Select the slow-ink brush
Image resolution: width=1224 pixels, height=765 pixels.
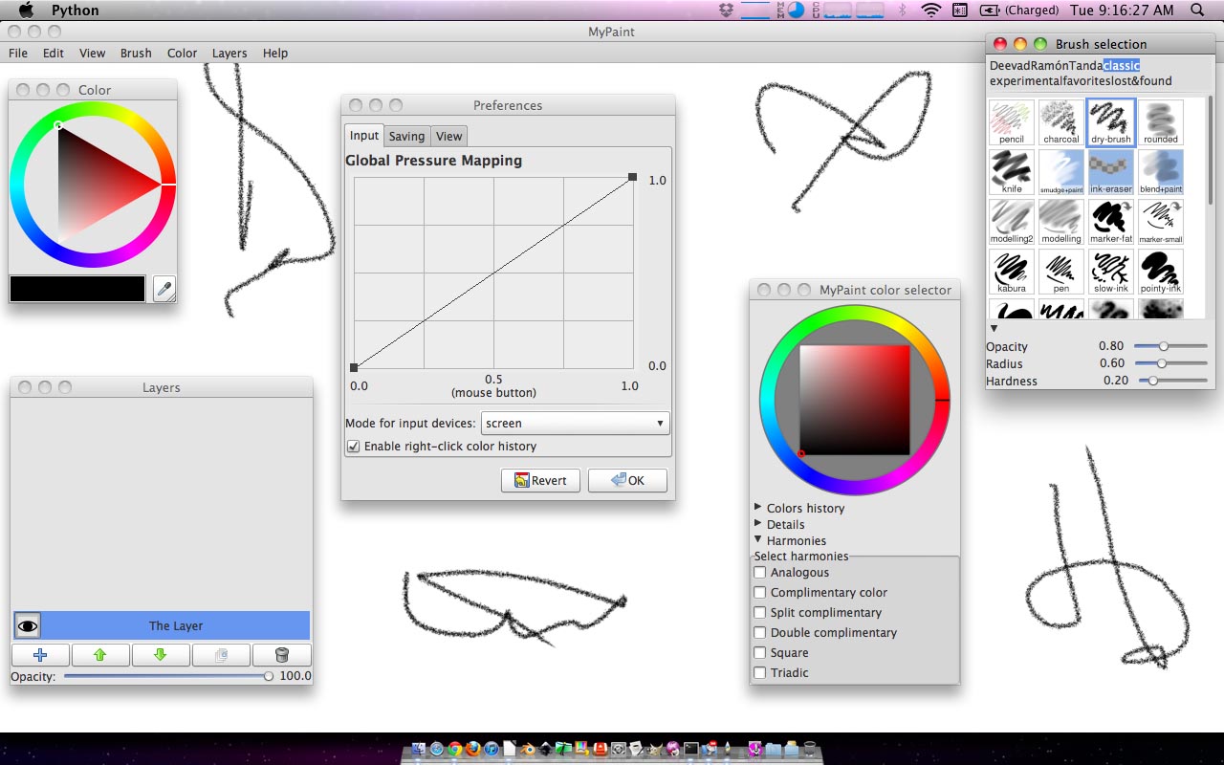pyautogui.click(x=1111, y=272)
